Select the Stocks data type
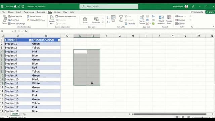The height and width of the screenshot is (121, 215). [85, 20]
